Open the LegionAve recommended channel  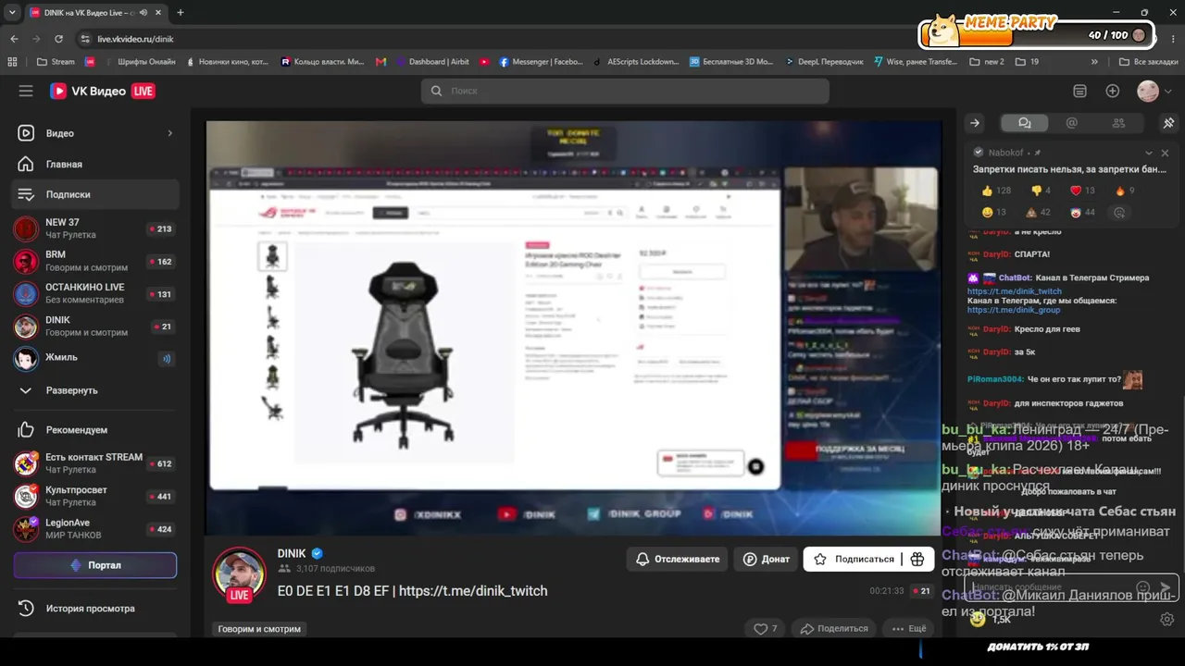[x=95, y=529]
